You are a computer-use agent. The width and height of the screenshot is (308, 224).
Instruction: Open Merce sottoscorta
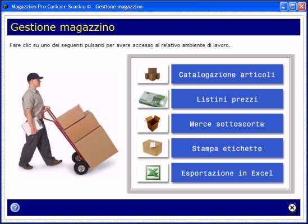[x=227, y=123]
